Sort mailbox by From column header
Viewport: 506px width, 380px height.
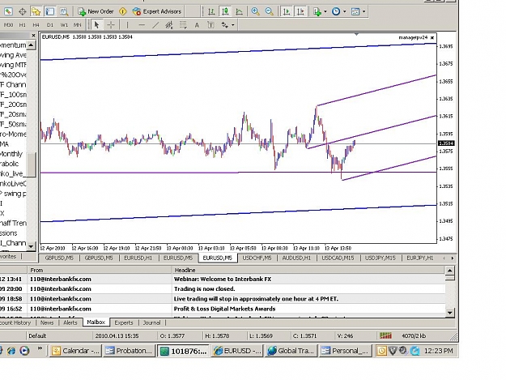[x=100, y=270]
